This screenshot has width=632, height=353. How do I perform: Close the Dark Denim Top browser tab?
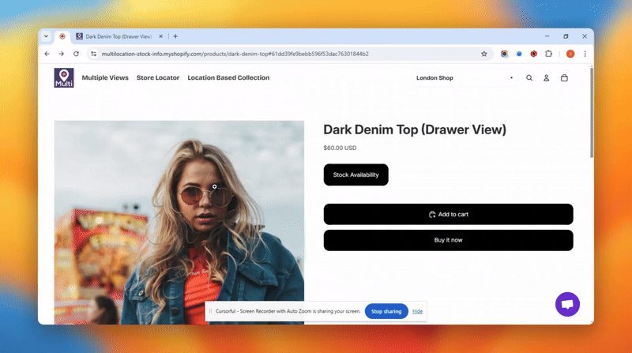[x=161, y=36]
